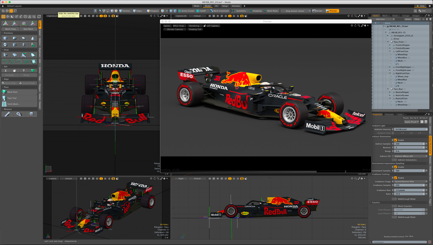Screen dimensions: 433x245
Task: Choose the Tack Tool
Action: click(19, 98)
